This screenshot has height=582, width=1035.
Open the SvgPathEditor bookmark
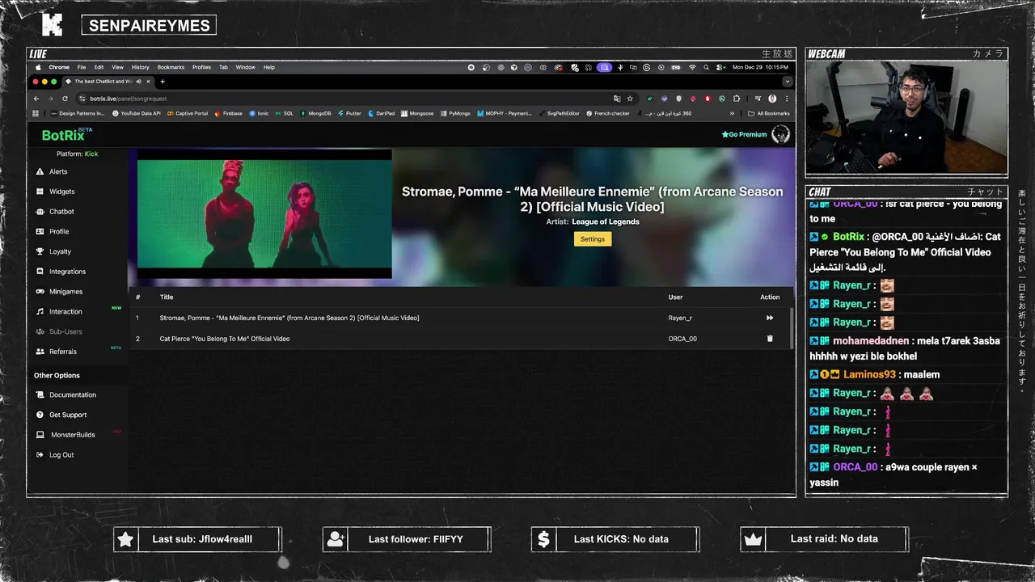click(x=559, y=113)
